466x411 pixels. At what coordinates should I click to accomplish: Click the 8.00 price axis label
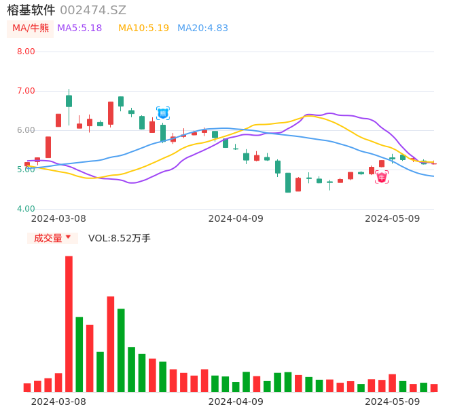26,52
